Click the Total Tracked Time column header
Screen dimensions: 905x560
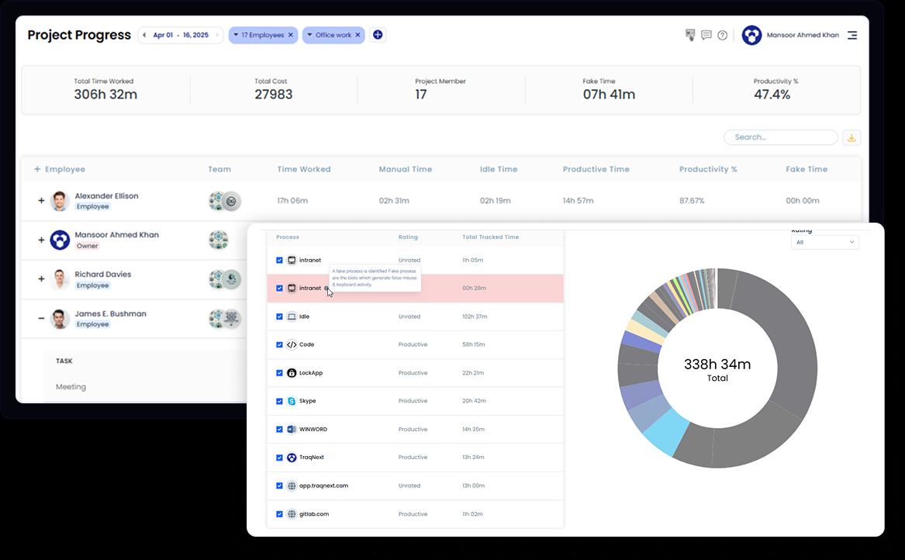pyautogui.click(x=490, y=237)
